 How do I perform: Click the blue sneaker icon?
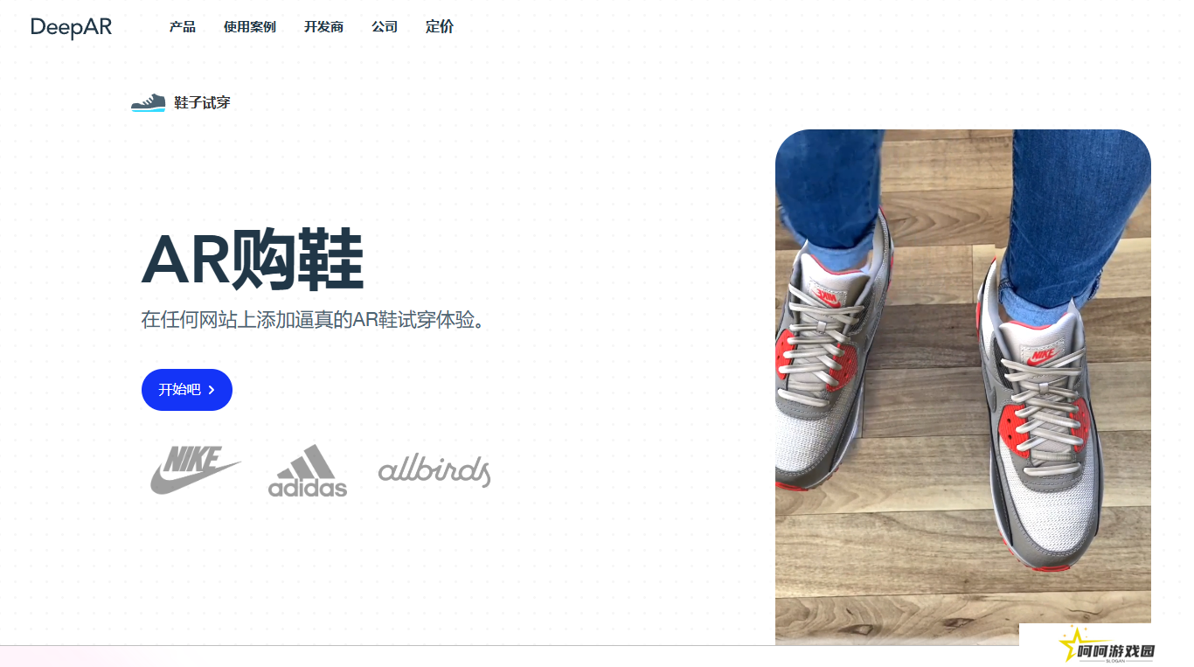[148, 103]
